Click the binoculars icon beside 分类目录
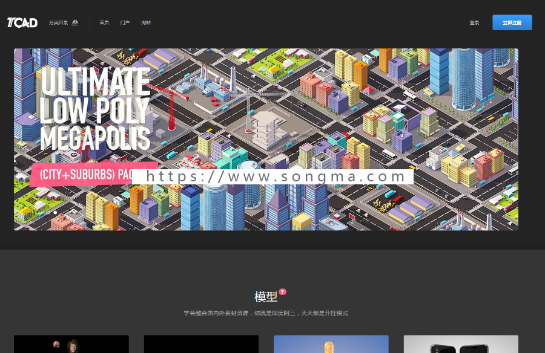The height and width of the screenshot is (353, 545). 74,22
